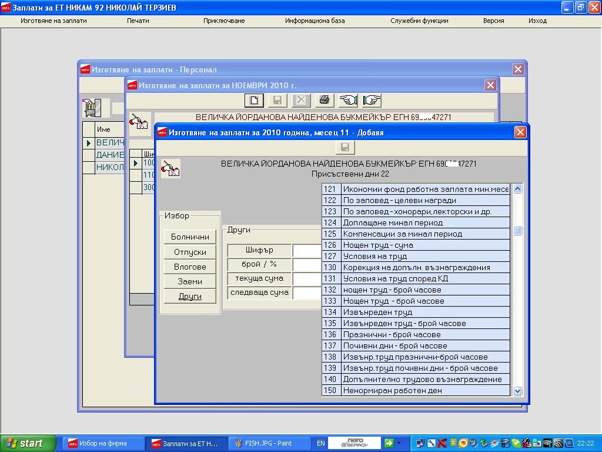Click the orange round tray icon

[463, 443]
